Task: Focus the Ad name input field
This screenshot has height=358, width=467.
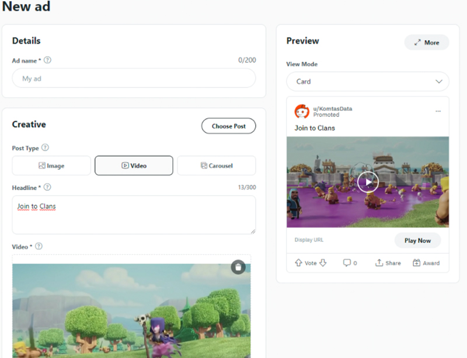Action: tap(134, 78)
